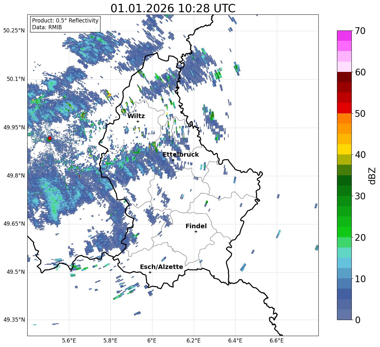Click the Findel location cross marker
380x347 pixels.
click(196, 232)
